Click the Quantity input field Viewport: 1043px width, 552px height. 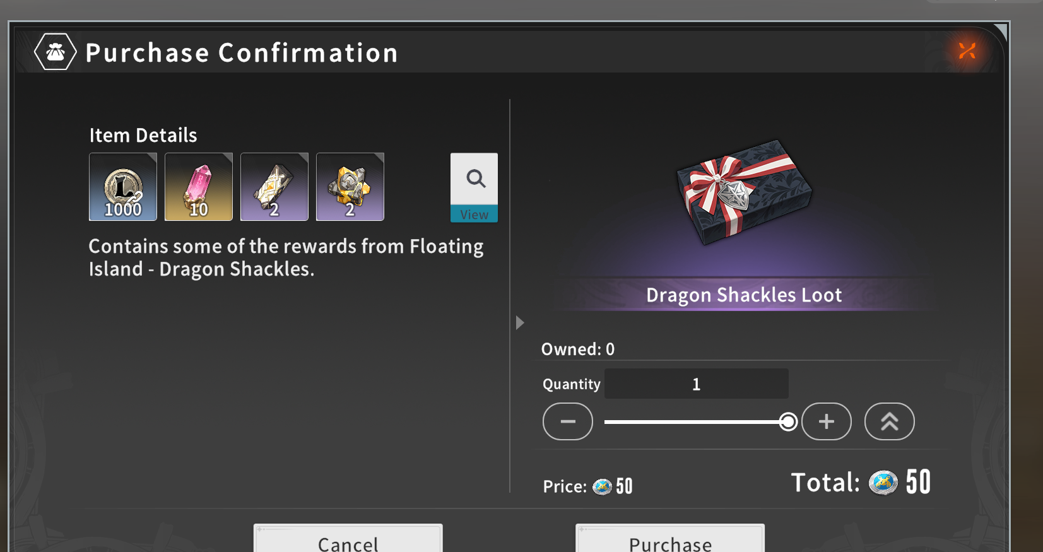tap(697, 384)
